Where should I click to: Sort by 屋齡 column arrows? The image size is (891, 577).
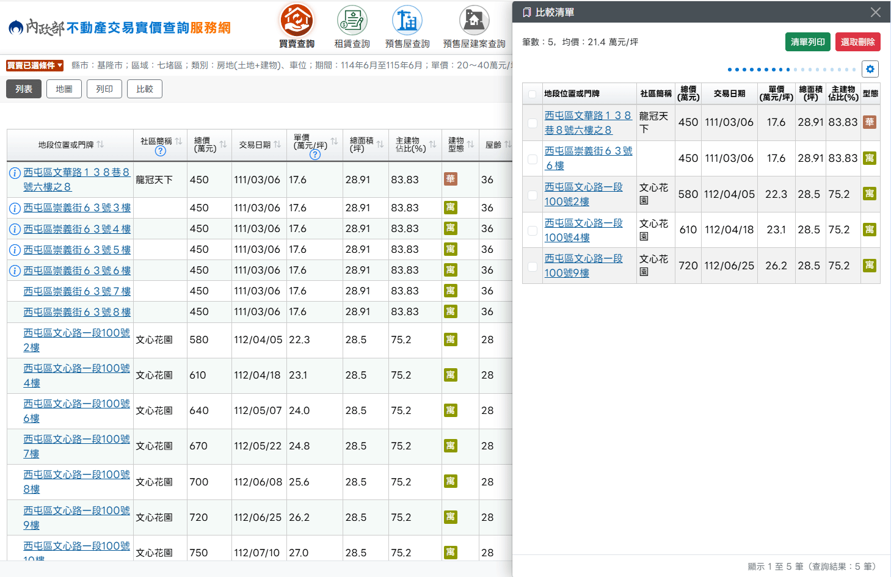(507, 145)
